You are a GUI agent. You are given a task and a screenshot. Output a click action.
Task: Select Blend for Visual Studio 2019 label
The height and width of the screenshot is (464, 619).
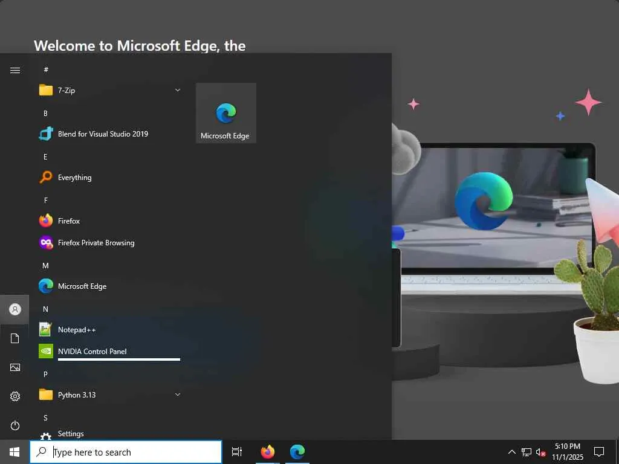[103, 134]
